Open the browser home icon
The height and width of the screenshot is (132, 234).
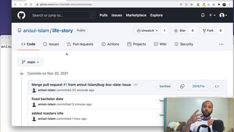pos(31,4)
